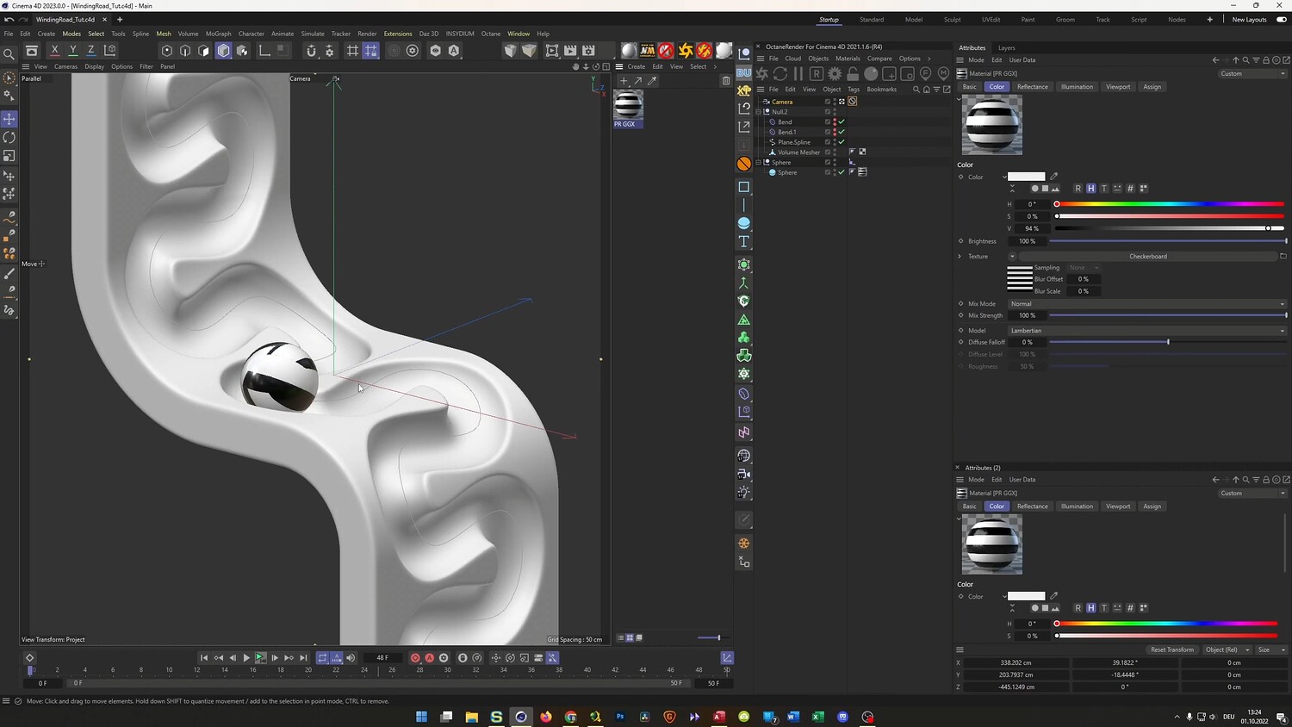Toggle enable checkmark for Plane.Spline
The image size is (1292, 727).
(x=842, y=142)
